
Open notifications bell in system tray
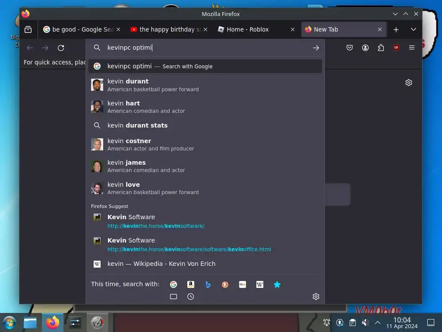pos(326,322)
